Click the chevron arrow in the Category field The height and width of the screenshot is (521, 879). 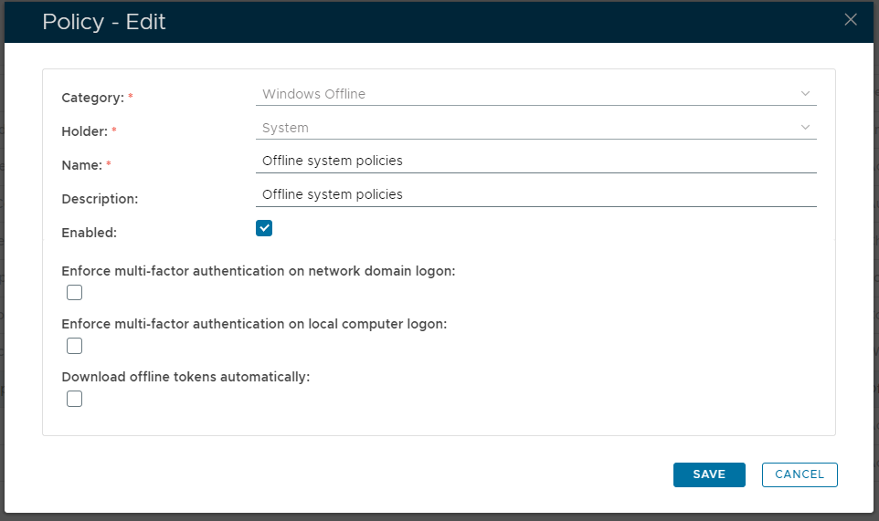point(805,94)
